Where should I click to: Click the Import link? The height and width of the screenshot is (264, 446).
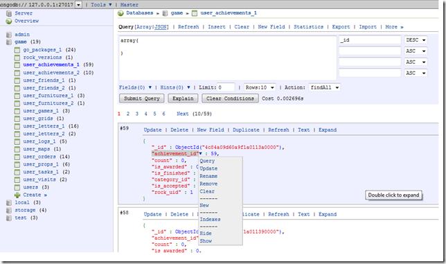pos(368,27)
